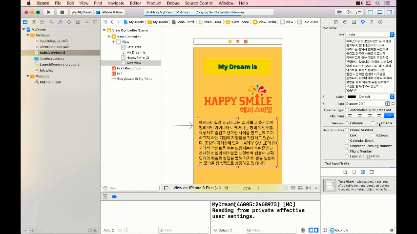
Task: Collapse View Controller in outline
Action: point(109,37)
